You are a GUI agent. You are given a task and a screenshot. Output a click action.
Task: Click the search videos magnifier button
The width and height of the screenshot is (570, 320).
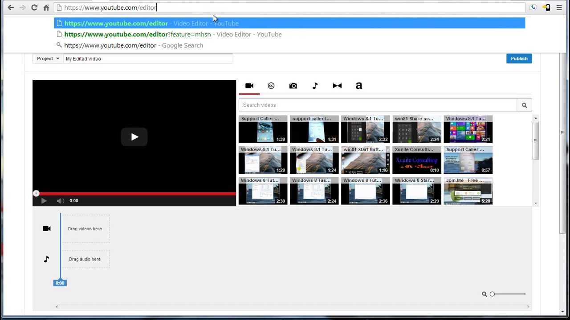(x=524, y=105)
